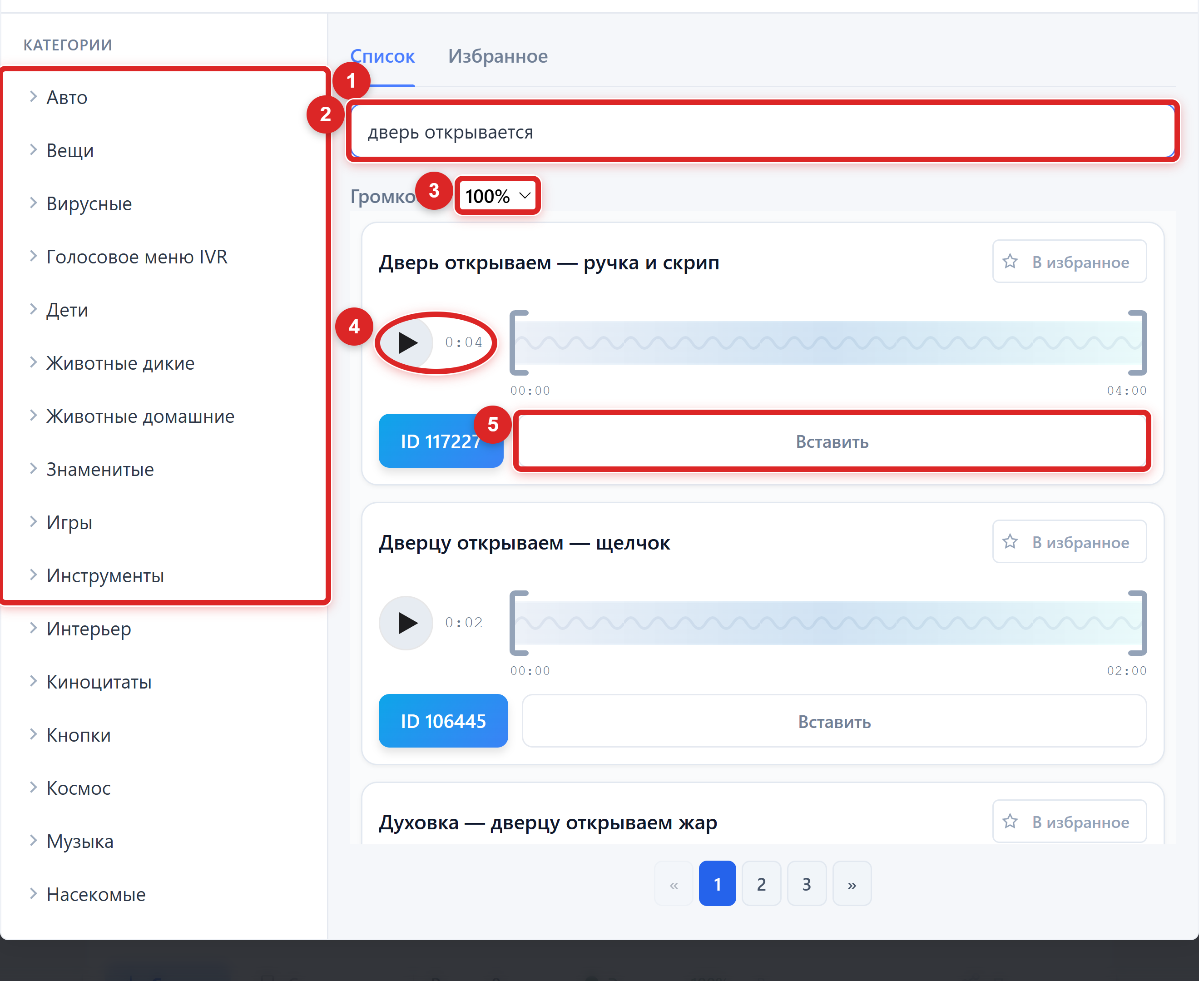Expand the Космос category chevron

(x=33, y=787)
